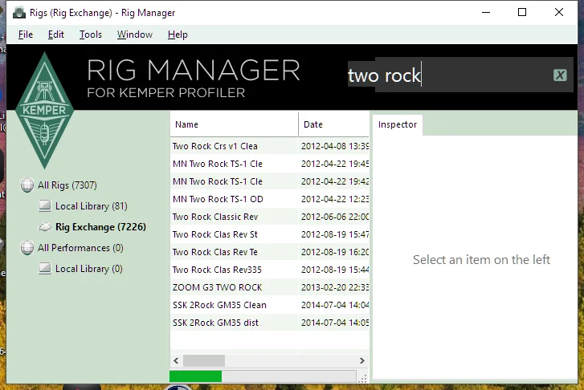
Task: Select Rig Exchange (7226) in sidebar
Action: [100, 227]
